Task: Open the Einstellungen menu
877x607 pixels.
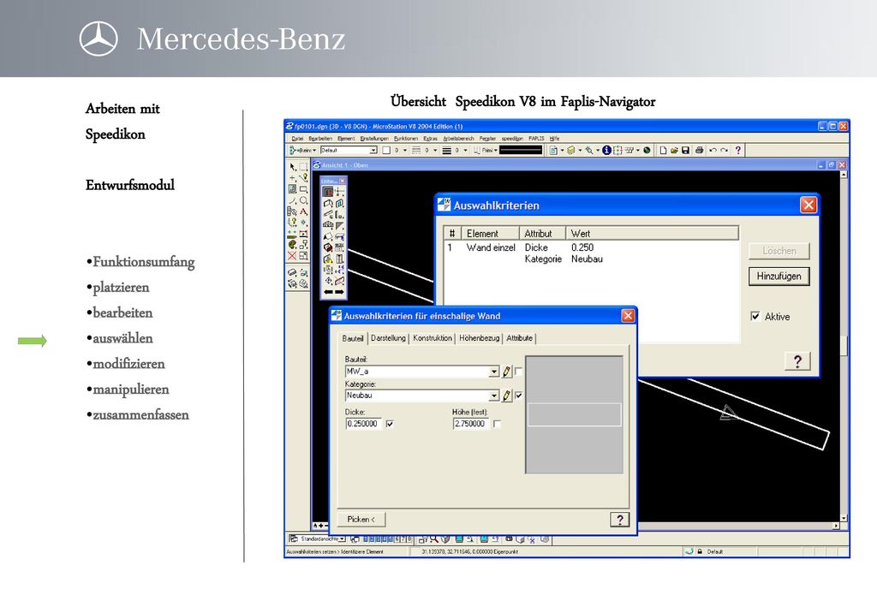Action: pos(374,138)
